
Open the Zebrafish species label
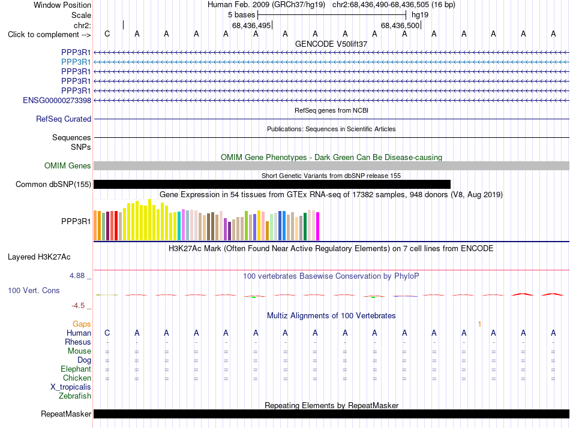pos(75,396)
